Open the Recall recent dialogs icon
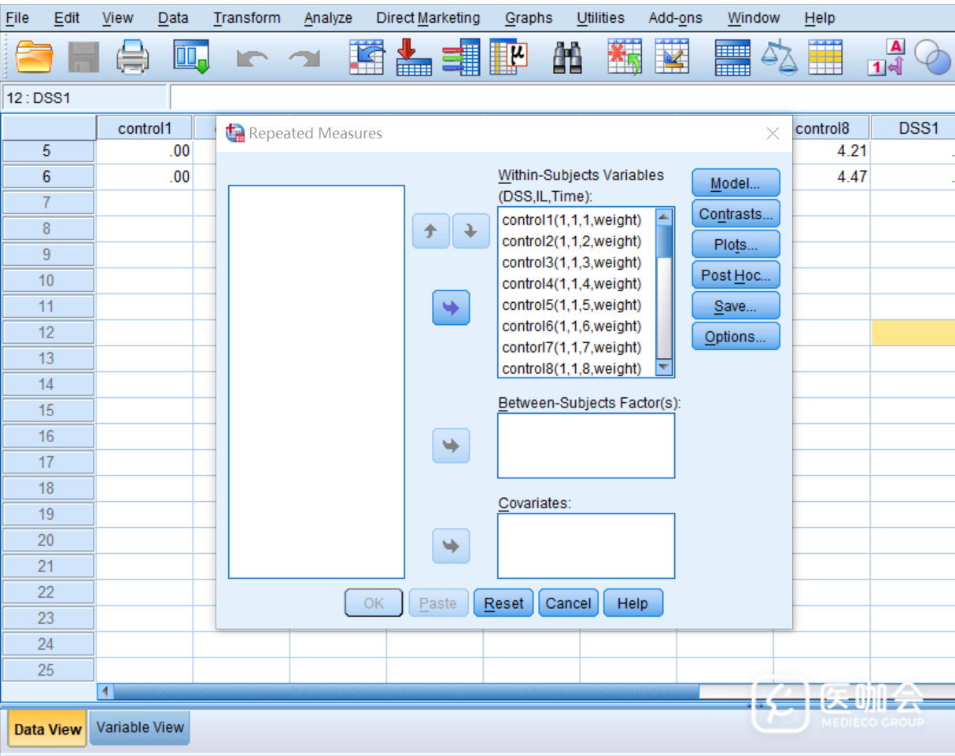 (x=191, y=58)
